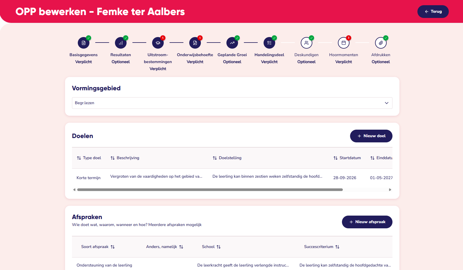
Task: Go to the Hoormomenten calendar icon
Action: pyautogui.click(x=344, y=43)
